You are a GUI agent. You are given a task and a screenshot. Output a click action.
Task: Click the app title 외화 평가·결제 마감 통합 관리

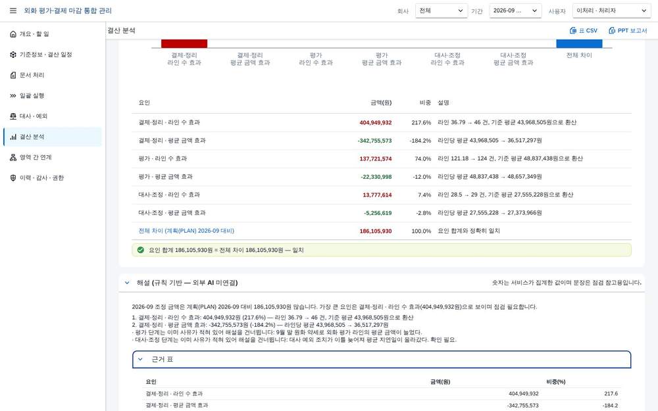(68, 11)
